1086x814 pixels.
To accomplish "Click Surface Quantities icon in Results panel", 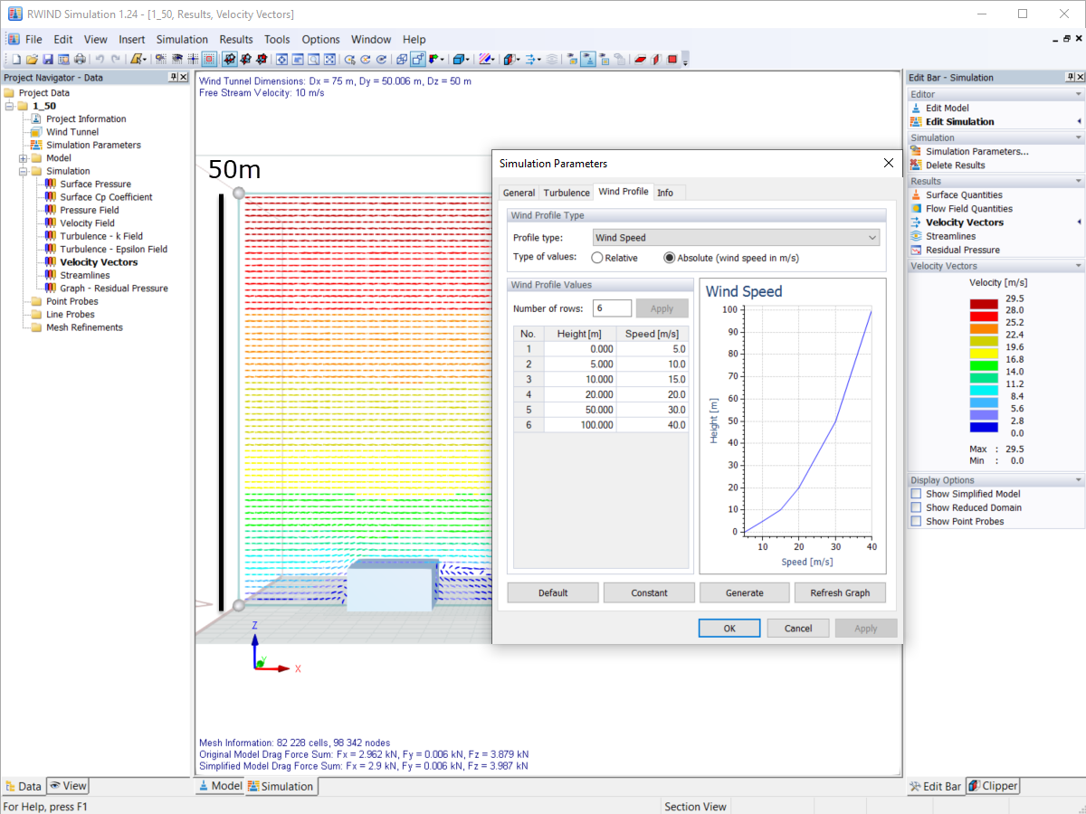I will 916,194.
